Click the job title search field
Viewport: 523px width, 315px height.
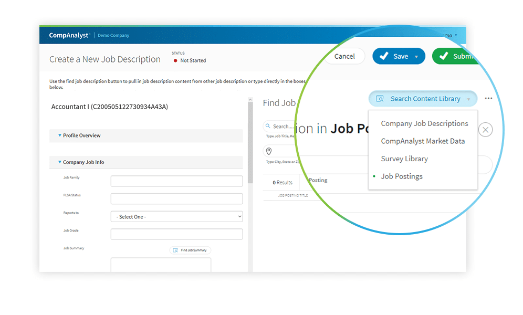coord(279,127)
